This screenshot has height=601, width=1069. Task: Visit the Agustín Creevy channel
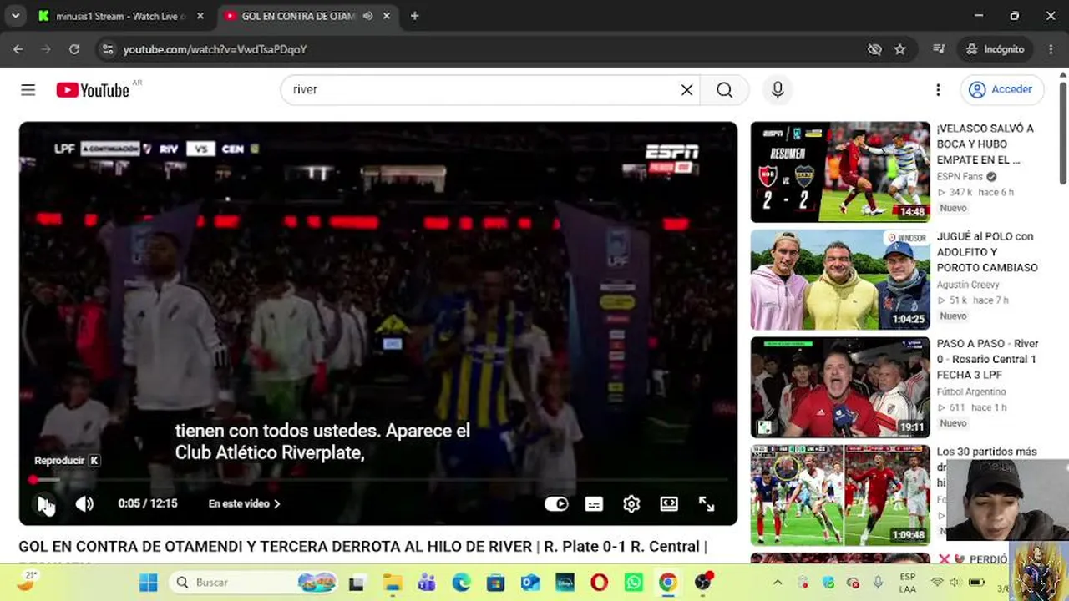tap(968, 285)
